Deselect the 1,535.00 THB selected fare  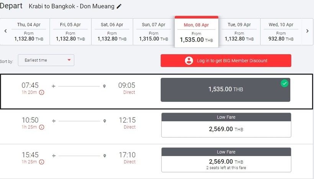pyautogui.click(x=225, y=90)
